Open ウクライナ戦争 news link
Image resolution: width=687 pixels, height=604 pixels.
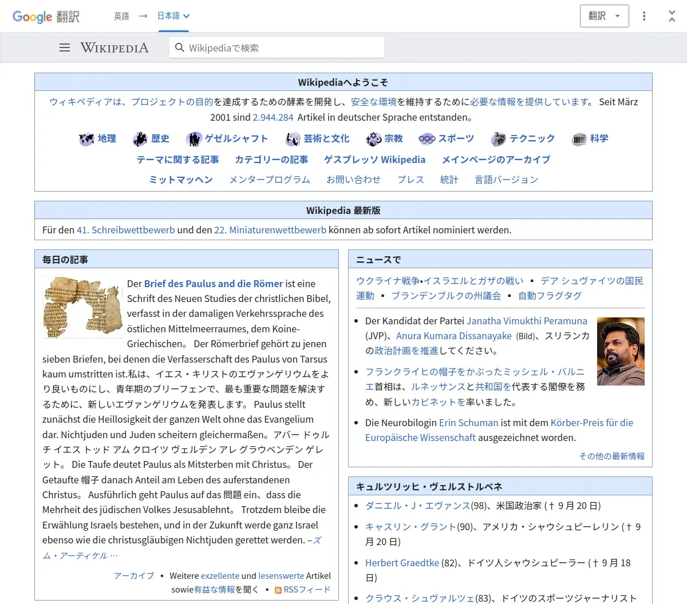(388, 281)
